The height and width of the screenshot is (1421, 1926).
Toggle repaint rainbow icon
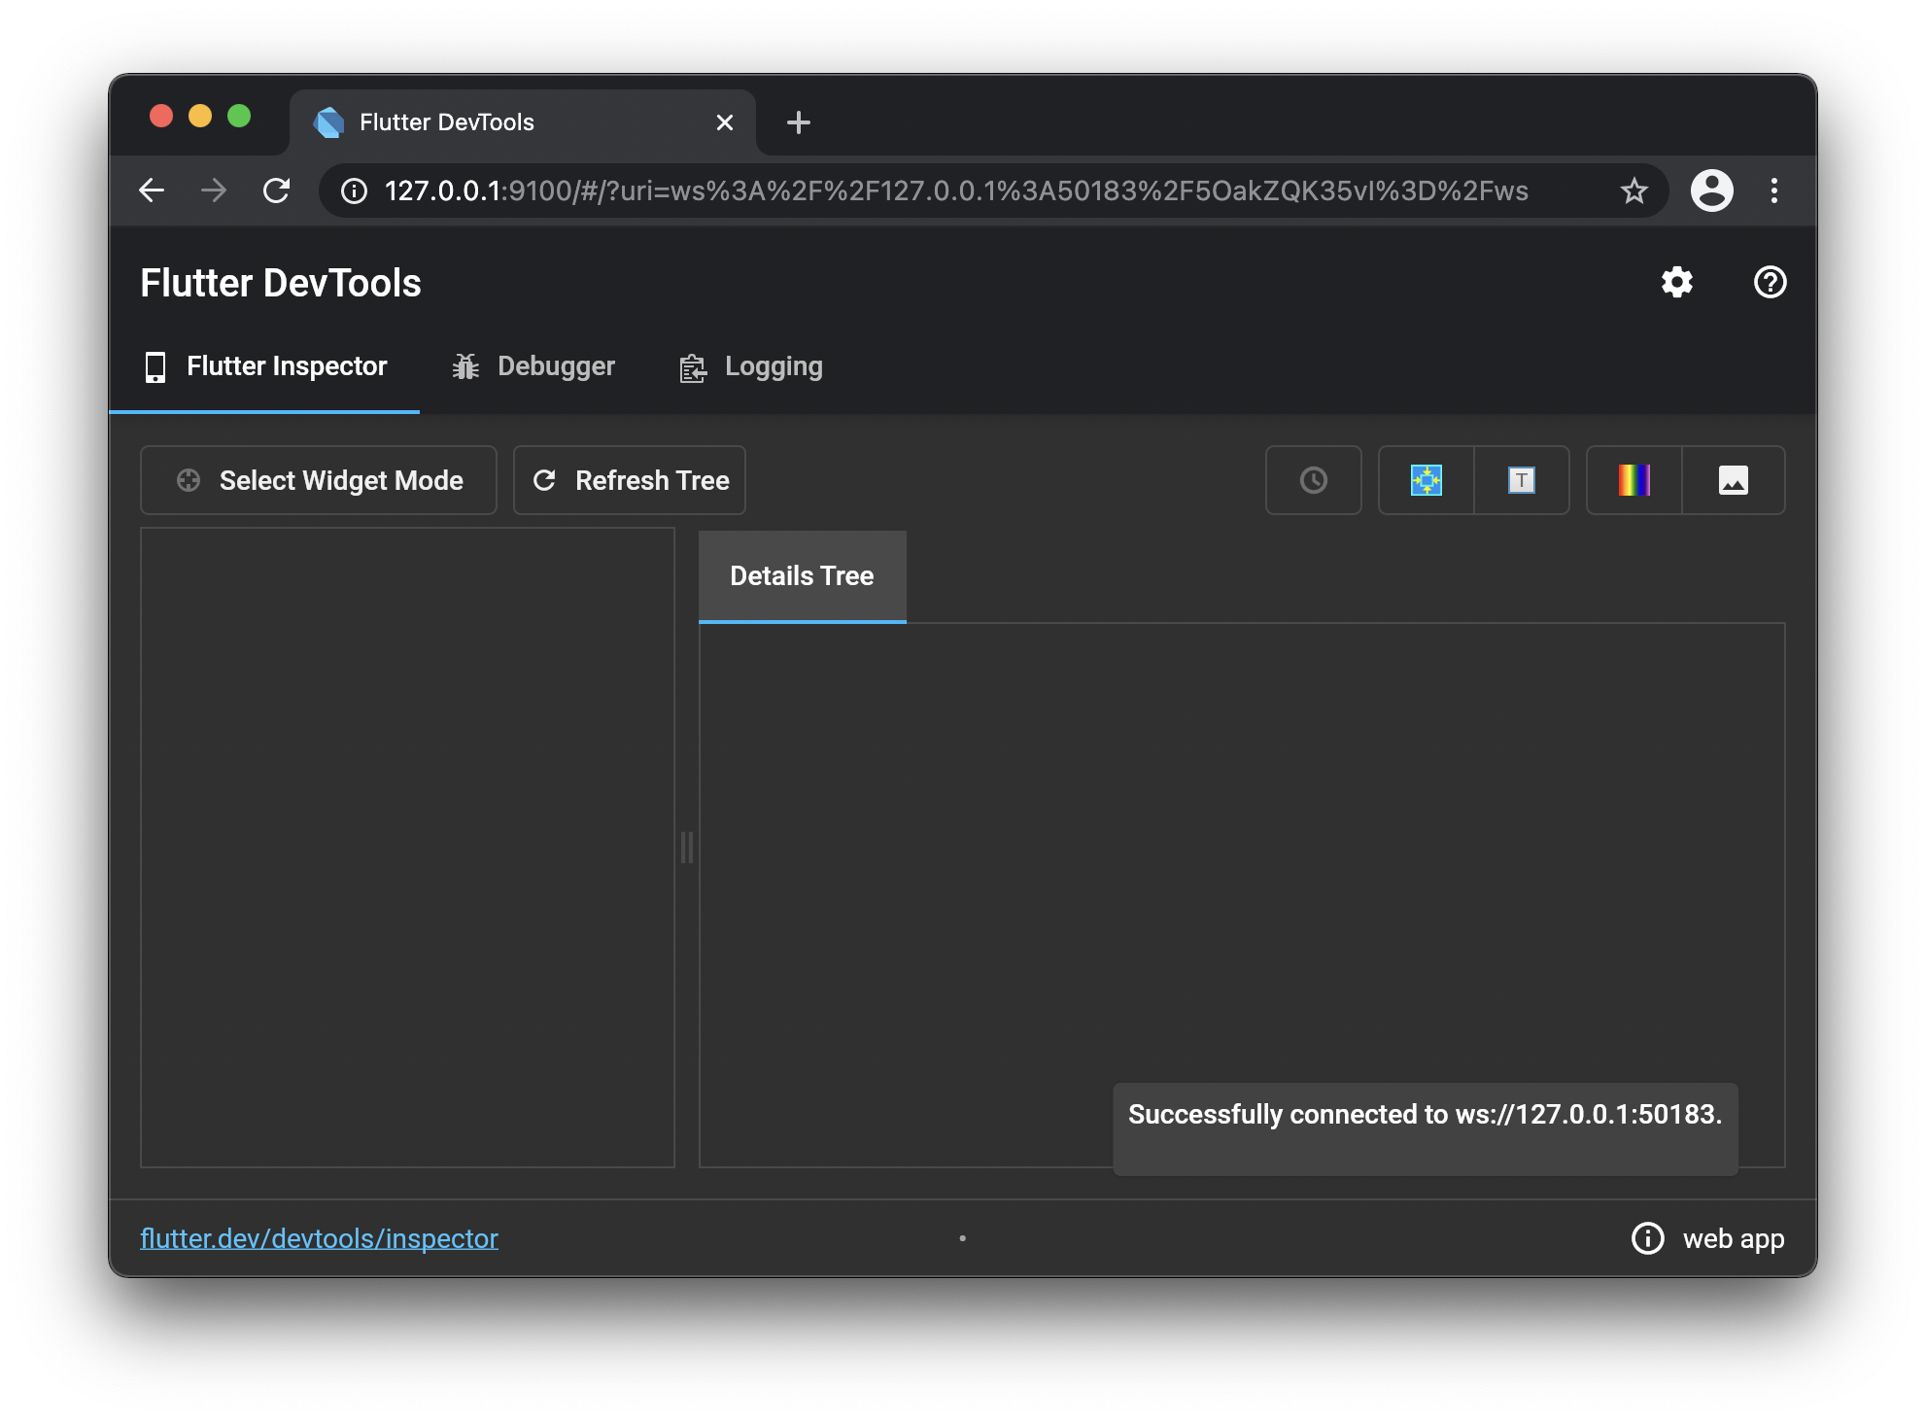coord(1634,480)
